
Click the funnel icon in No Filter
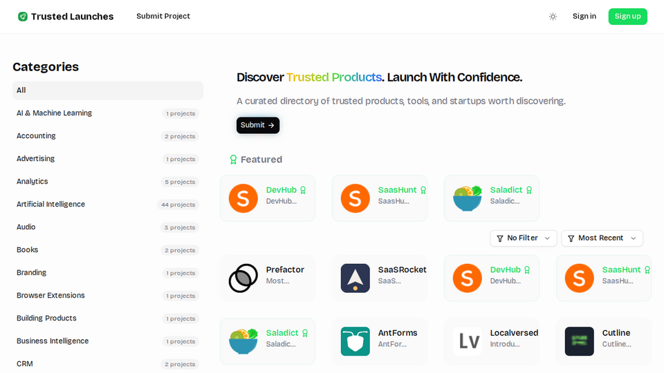499,238
